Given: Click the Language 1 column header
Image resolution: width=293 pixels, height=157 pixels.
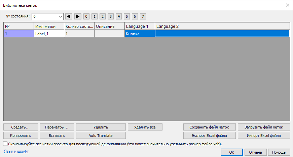Looking at the screenshot, I should (139, 26).
